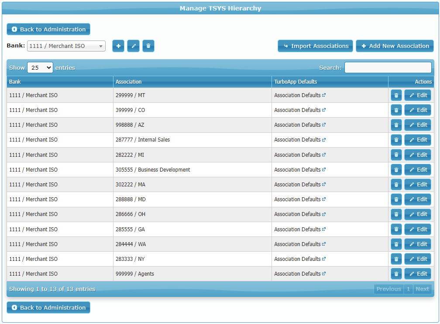
Task: Open Association Defaults for 998888 / AZ
Action: (300, 125)
